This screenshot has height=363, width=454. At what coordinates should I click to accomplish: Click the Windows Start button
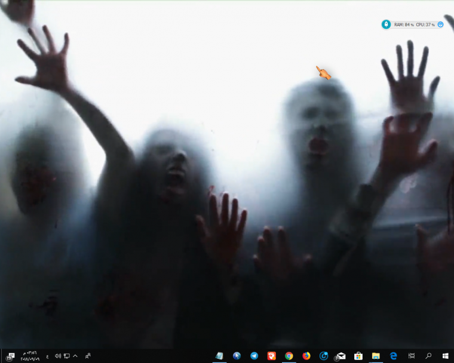click(x=446, y=356)
